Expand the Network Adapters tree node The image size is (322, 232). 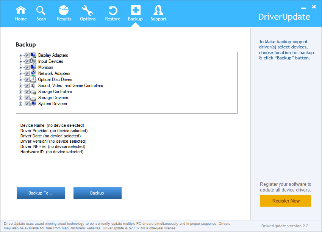coord(20,73)
